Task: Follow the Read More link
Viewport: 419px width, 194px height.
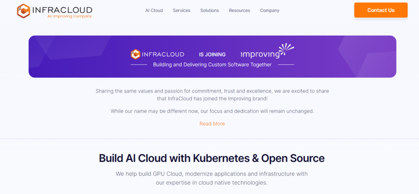Action: [212, 124]
